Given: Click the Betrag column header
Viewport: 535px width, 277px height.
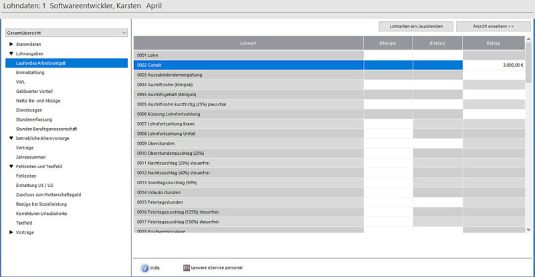Looking at the screenshot, I should coord(494,43).
